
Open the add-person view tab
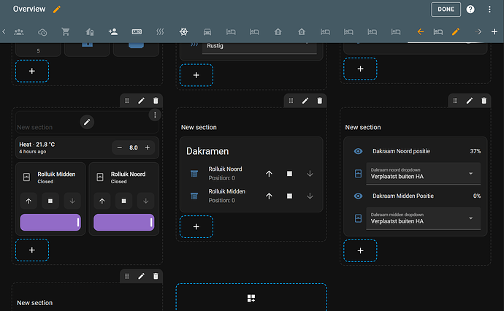(113, 31)
